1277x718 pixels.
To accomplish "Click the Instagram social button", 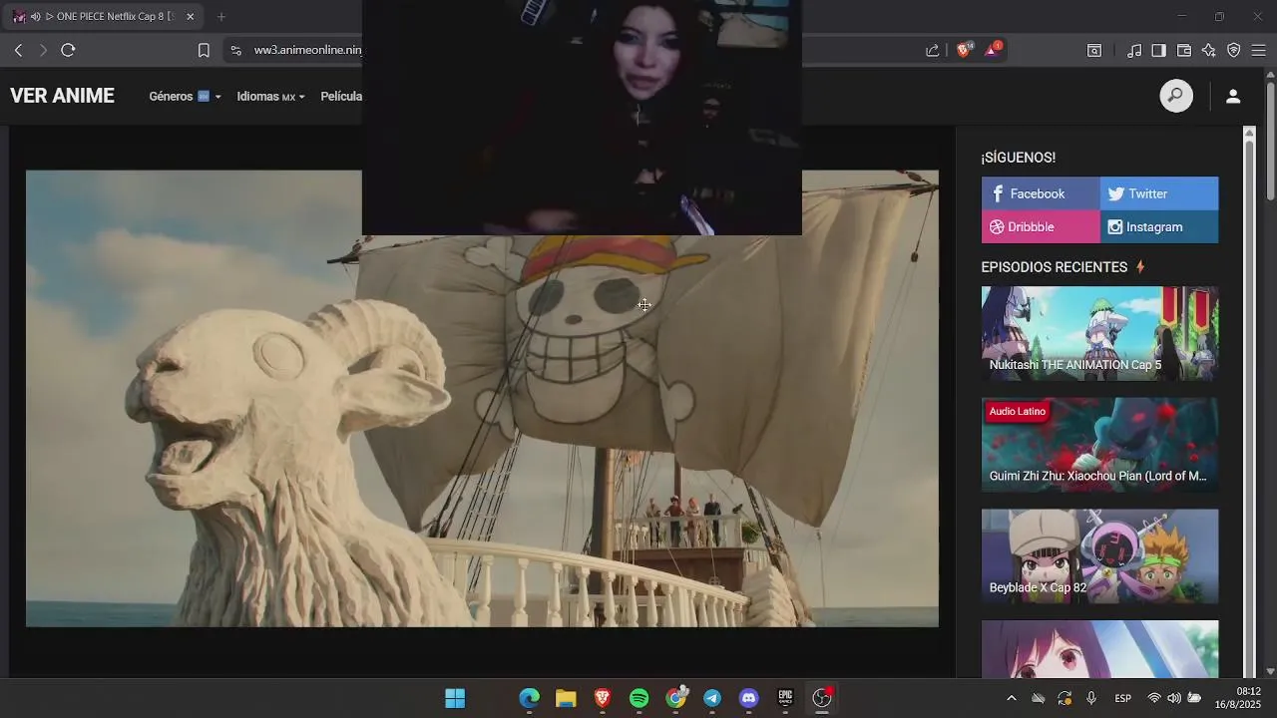I will [x=1159, y=226].
